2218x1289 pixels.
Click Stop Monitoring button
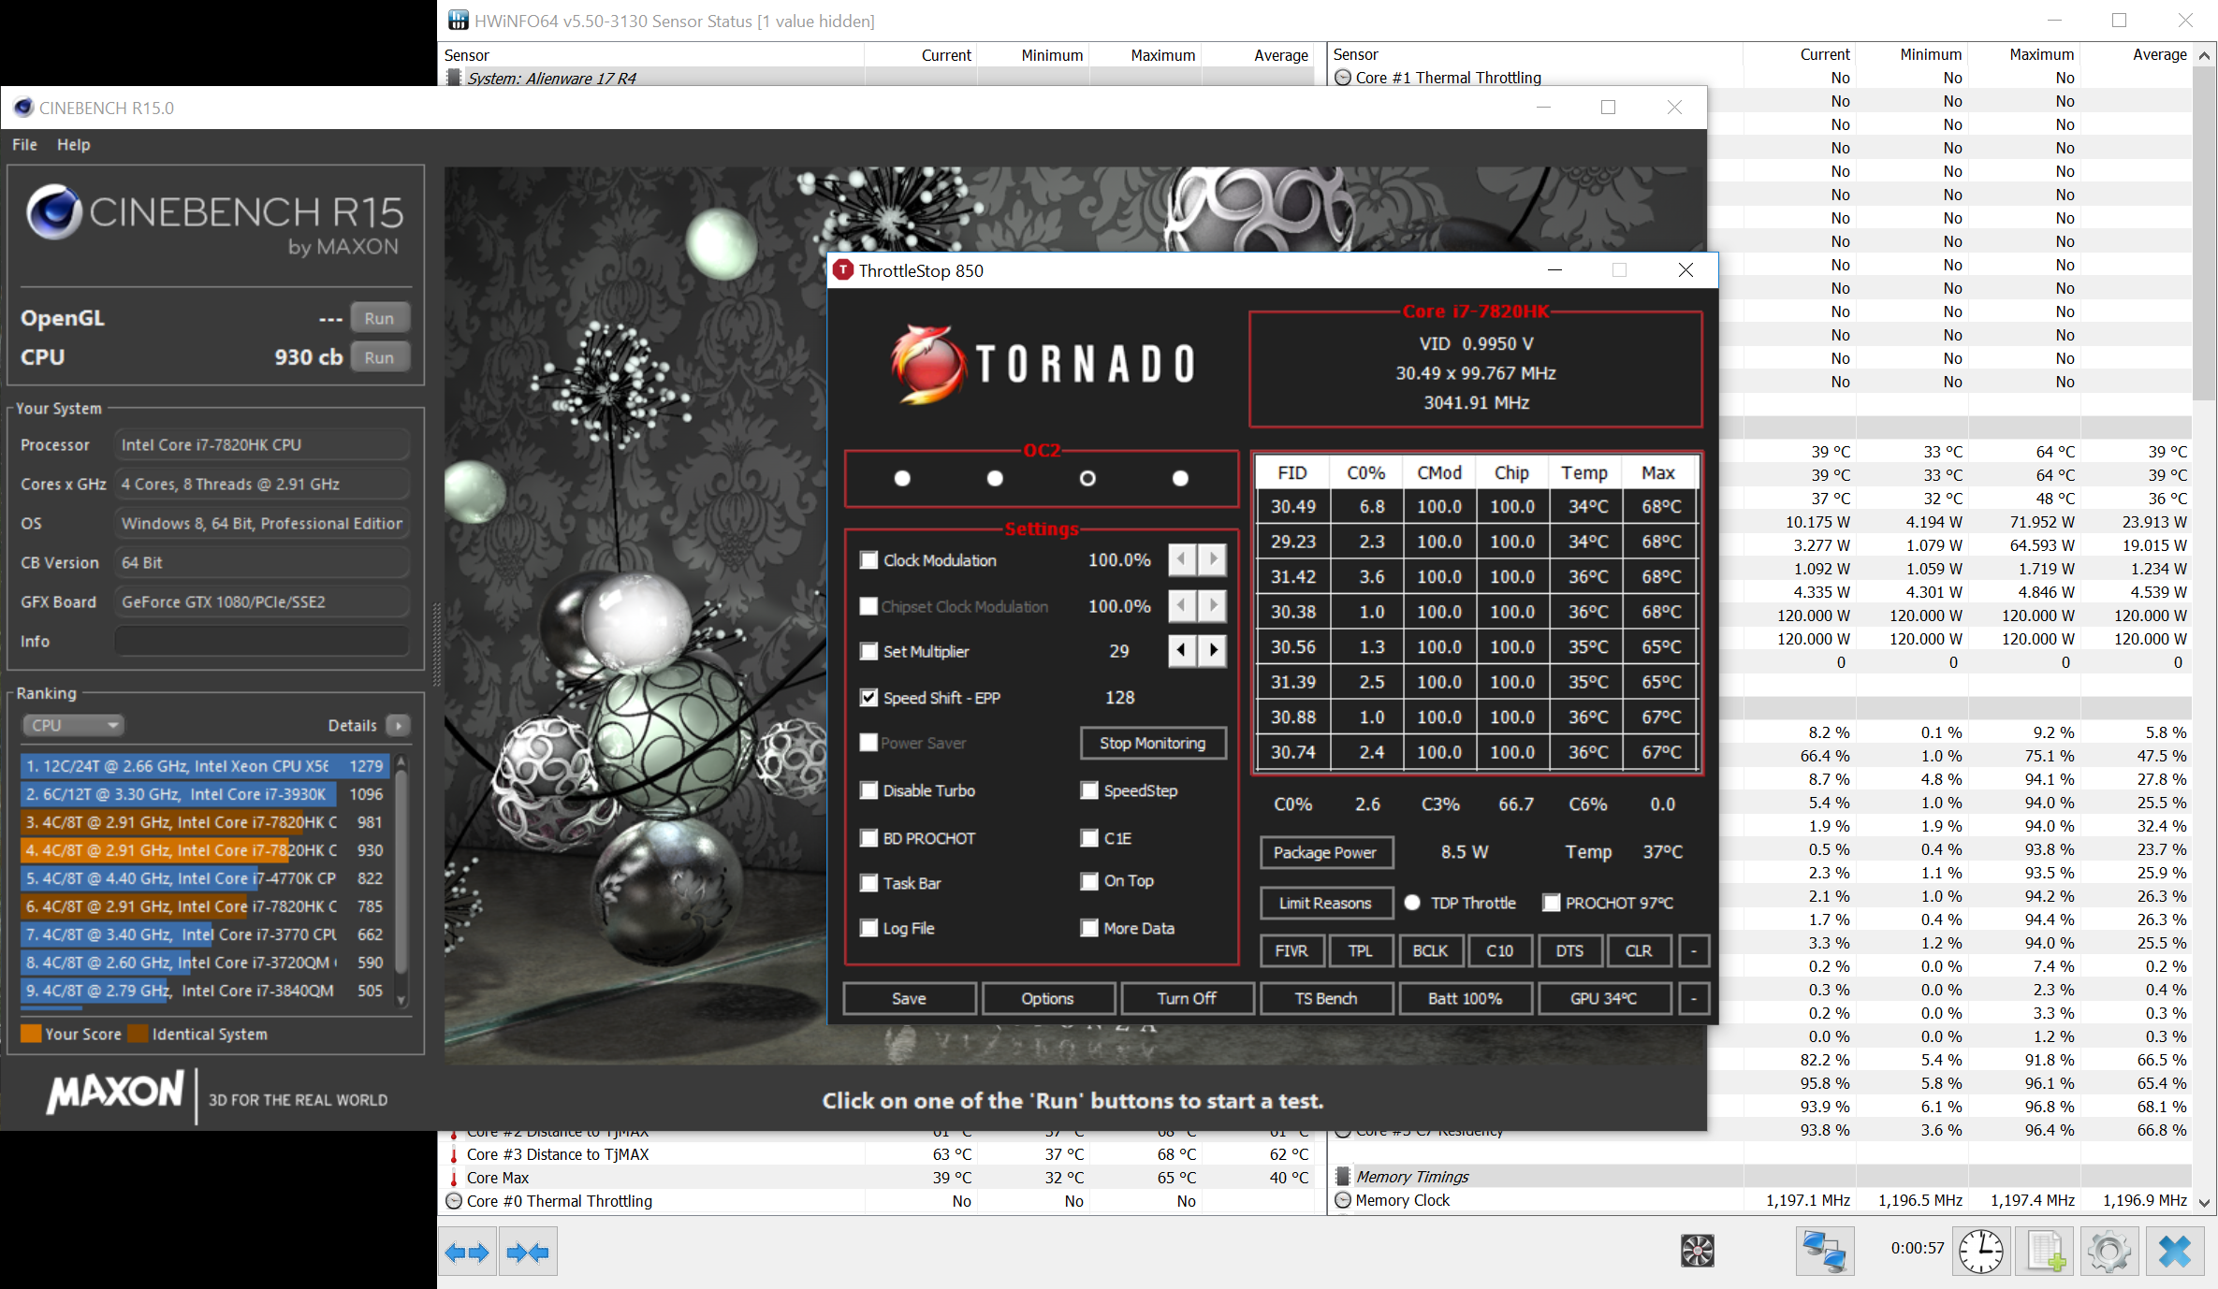[1152, 743]
